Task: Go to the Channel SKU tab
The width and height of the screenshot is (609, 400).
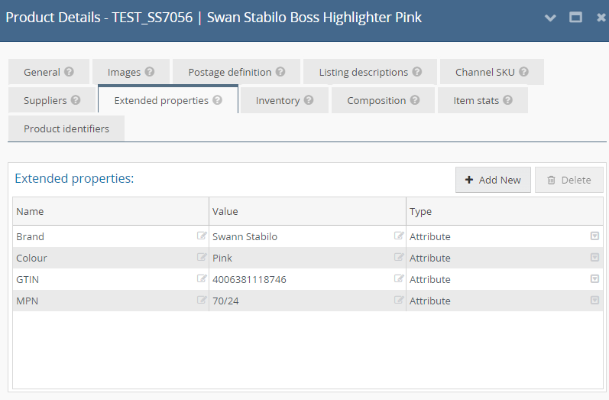Action: pyautogui.click(x=491, y=72)
